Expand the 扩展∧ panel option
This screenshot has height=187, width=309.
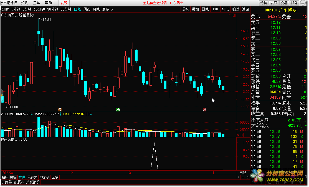point(19,182)
